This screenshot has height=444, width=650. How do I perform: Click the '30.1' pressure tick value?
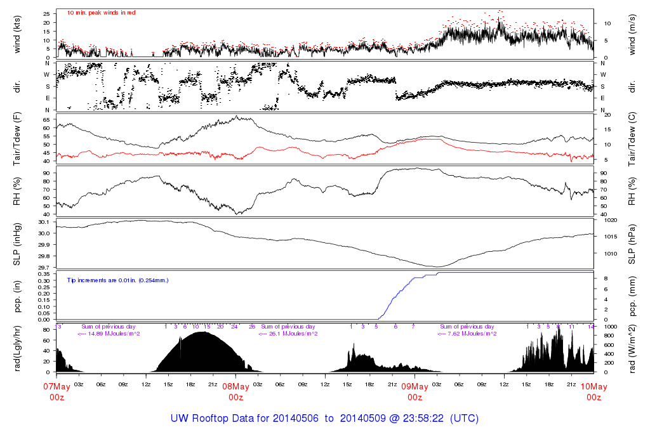click(x=44, y=222)
